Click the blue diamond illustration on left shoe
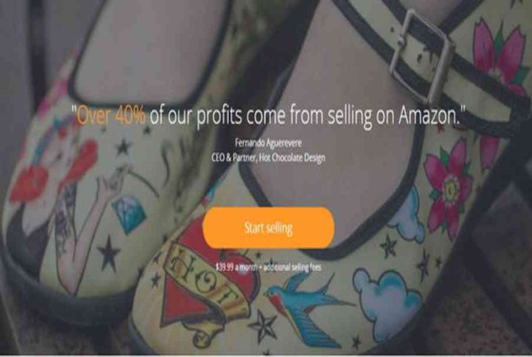Screen dimensions: 532x357 (130, 212)
